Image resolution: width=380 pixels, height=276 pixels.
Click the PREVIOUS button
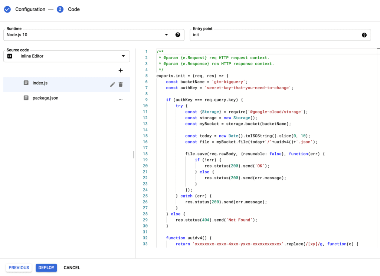(19, 267)
